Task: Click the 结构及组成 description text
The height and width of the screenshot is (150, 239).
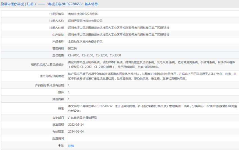Action: (151, 64)
